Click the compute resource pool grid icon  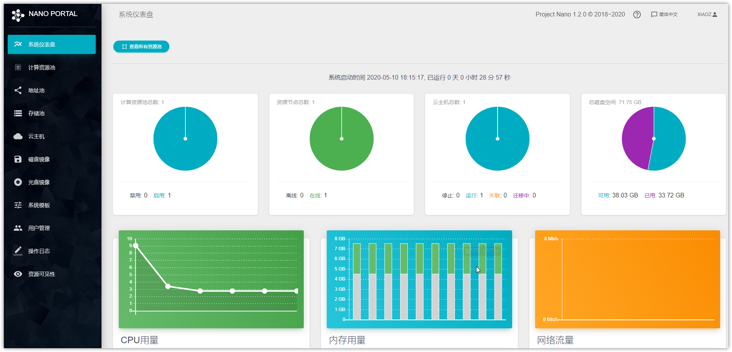pyautogui.click(x=18, y=67)
